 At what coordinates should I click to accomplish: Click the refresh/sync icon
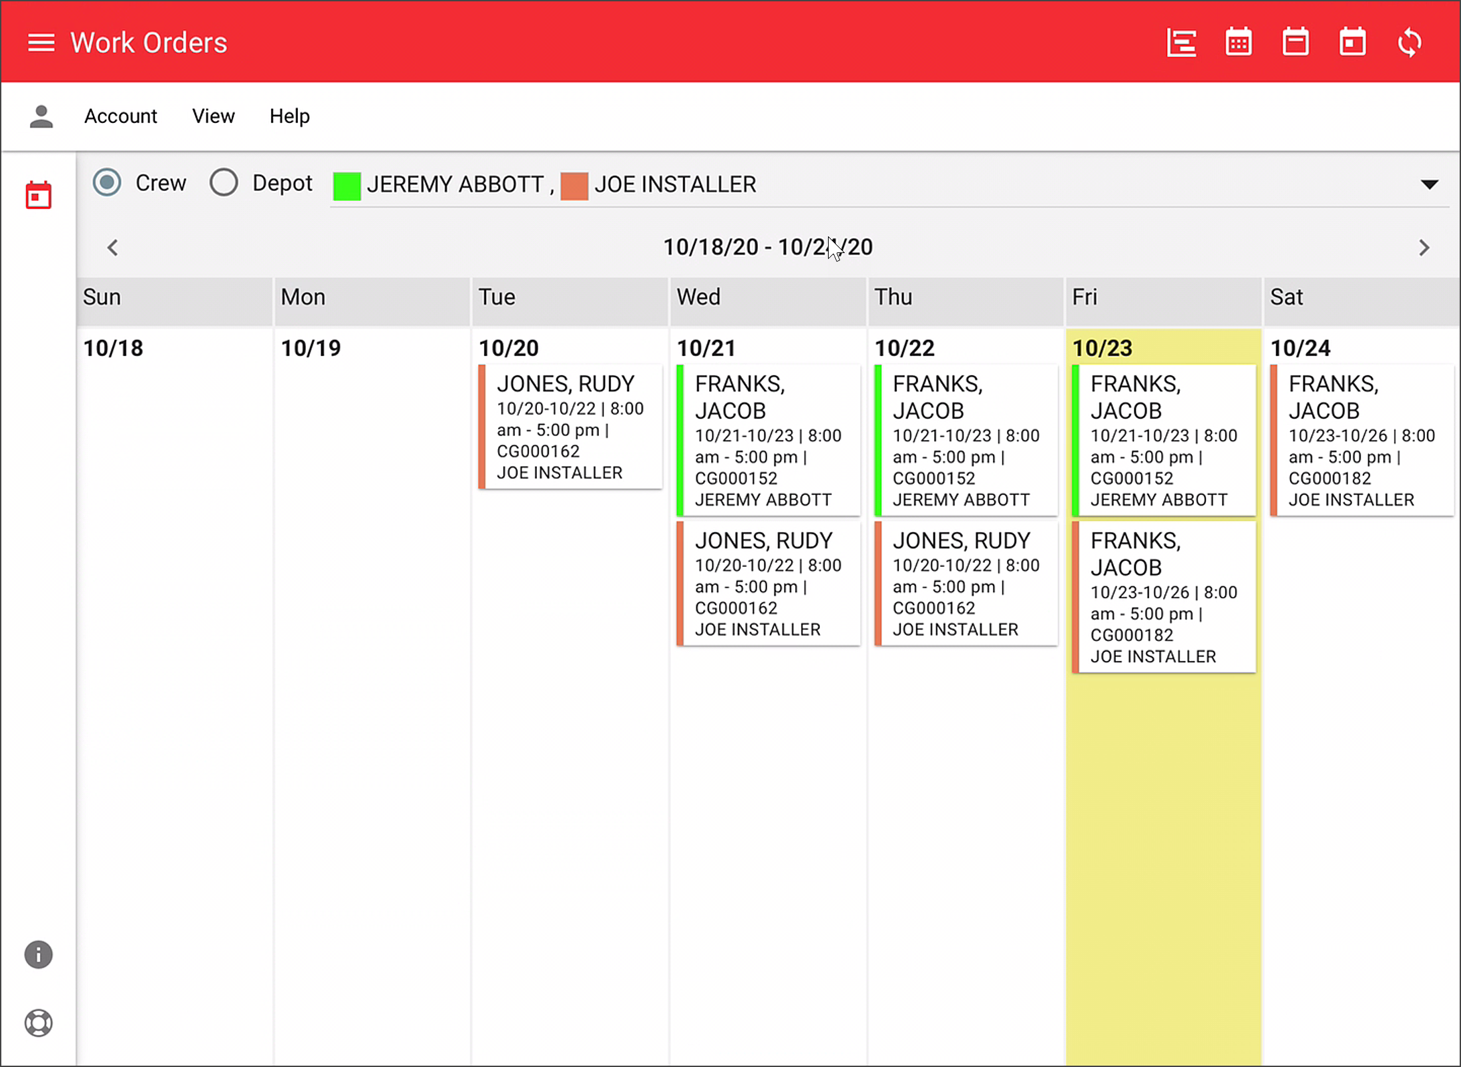[1410, 41]
